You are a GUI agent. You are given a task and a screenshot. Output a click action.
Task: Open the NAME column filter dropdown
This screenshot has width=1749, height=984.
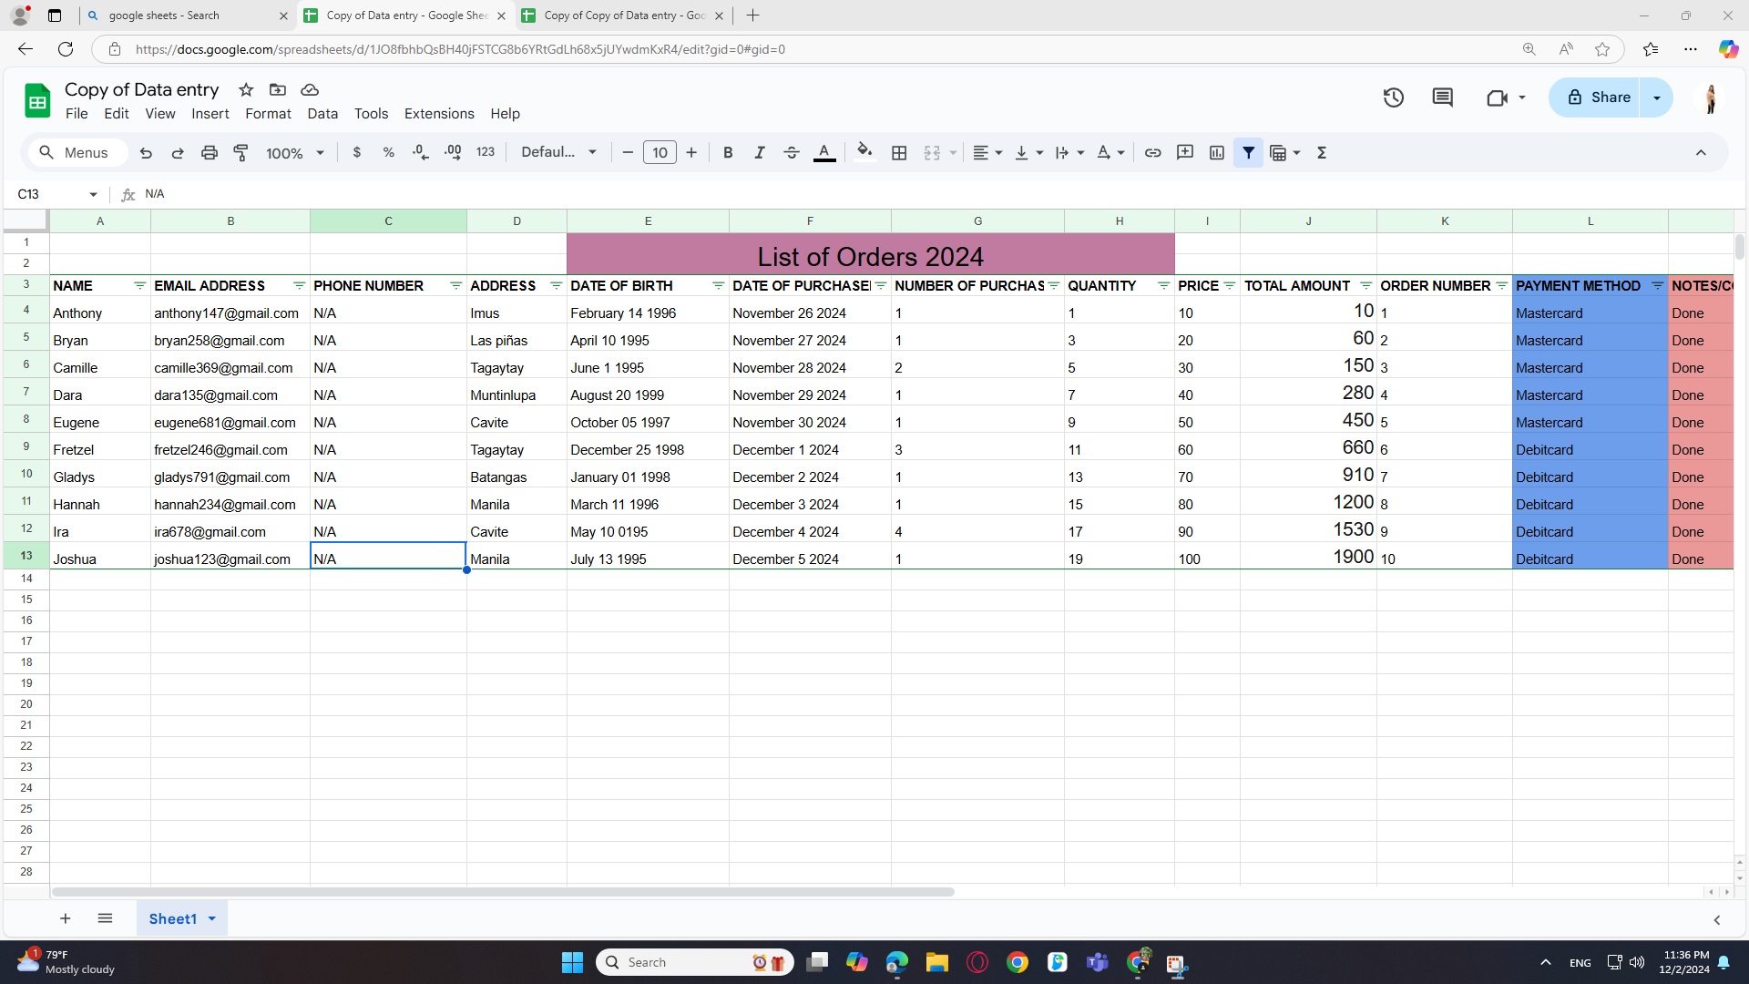(139, 286)
